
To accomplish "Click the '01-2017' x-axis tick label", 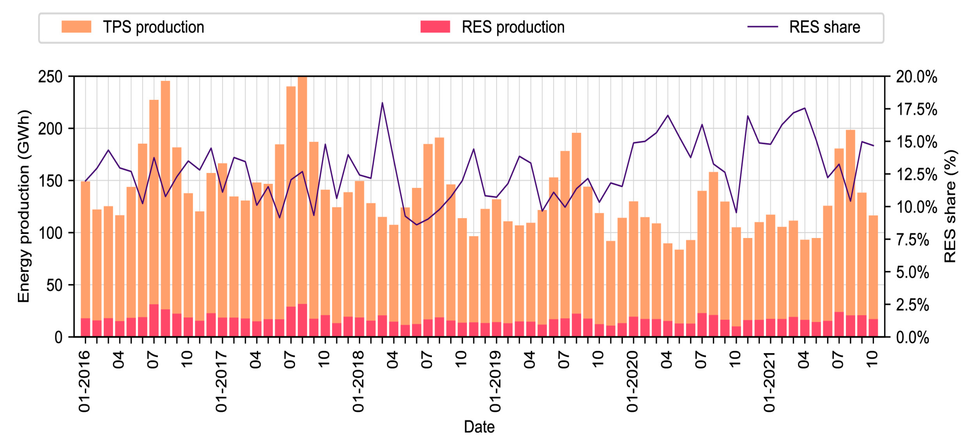I will (222, 381).
